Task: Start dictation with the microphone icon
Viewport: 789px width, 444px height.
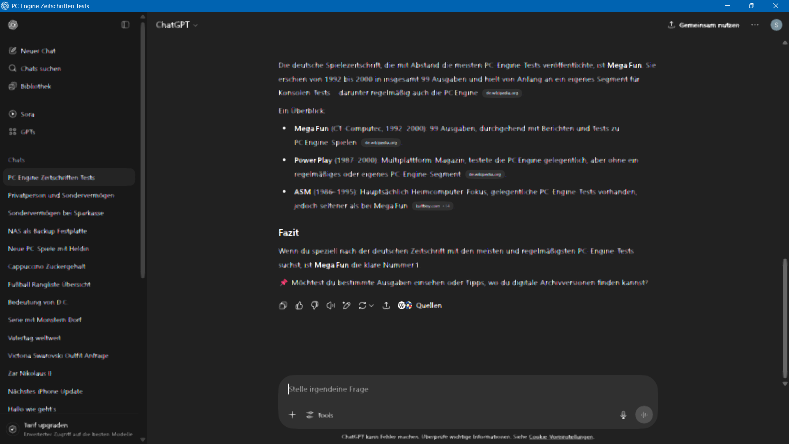Action: click(x=623, y=415)
